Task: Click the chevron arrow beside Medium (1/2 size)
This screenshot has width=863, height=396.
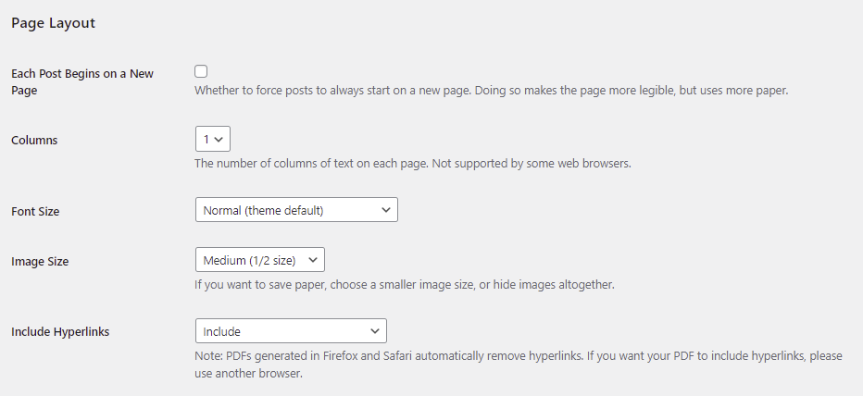Action: click(x=313, y=260)
